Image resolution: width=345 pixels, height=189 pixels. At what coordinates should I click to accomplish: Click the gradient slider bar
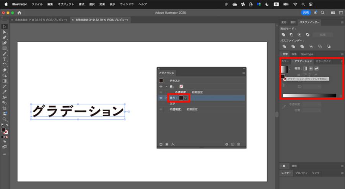309,96
